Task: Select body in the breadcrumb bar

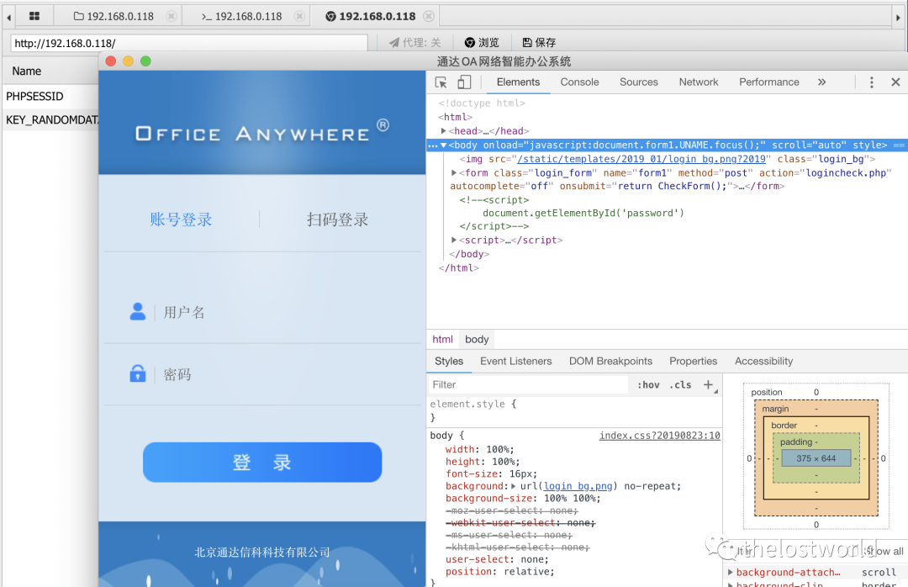Action: click(x=477, y=340)
